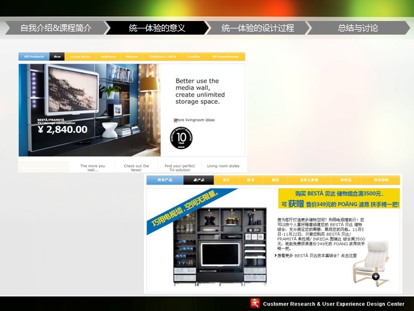Open 宜家儿童部 in Chinese IKEA nav
This screenshot has height=311, width=414.
[x=309, y=180]
